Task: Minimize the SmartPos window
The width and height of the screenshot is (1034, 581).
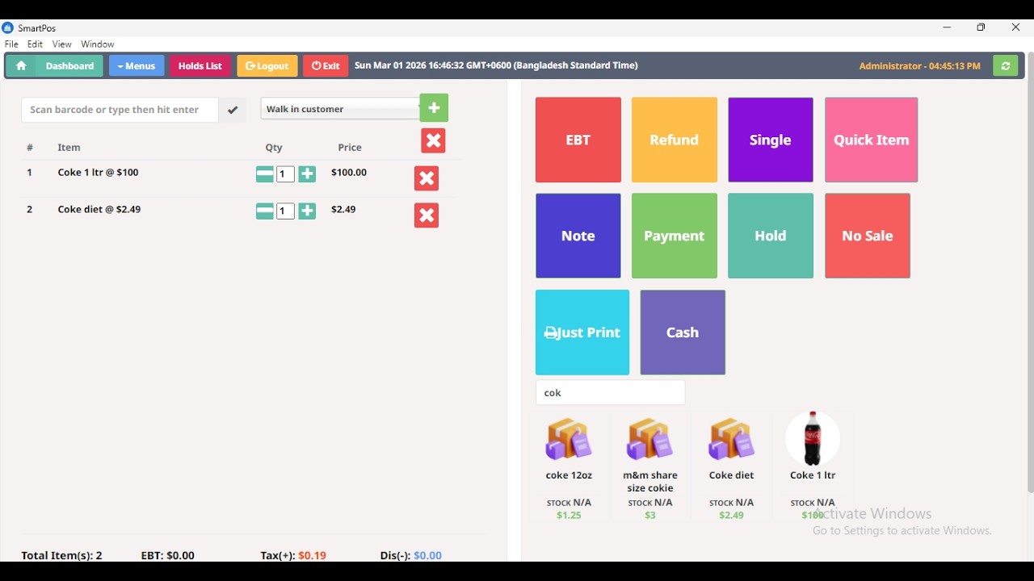Action: [x=948, y=27]
